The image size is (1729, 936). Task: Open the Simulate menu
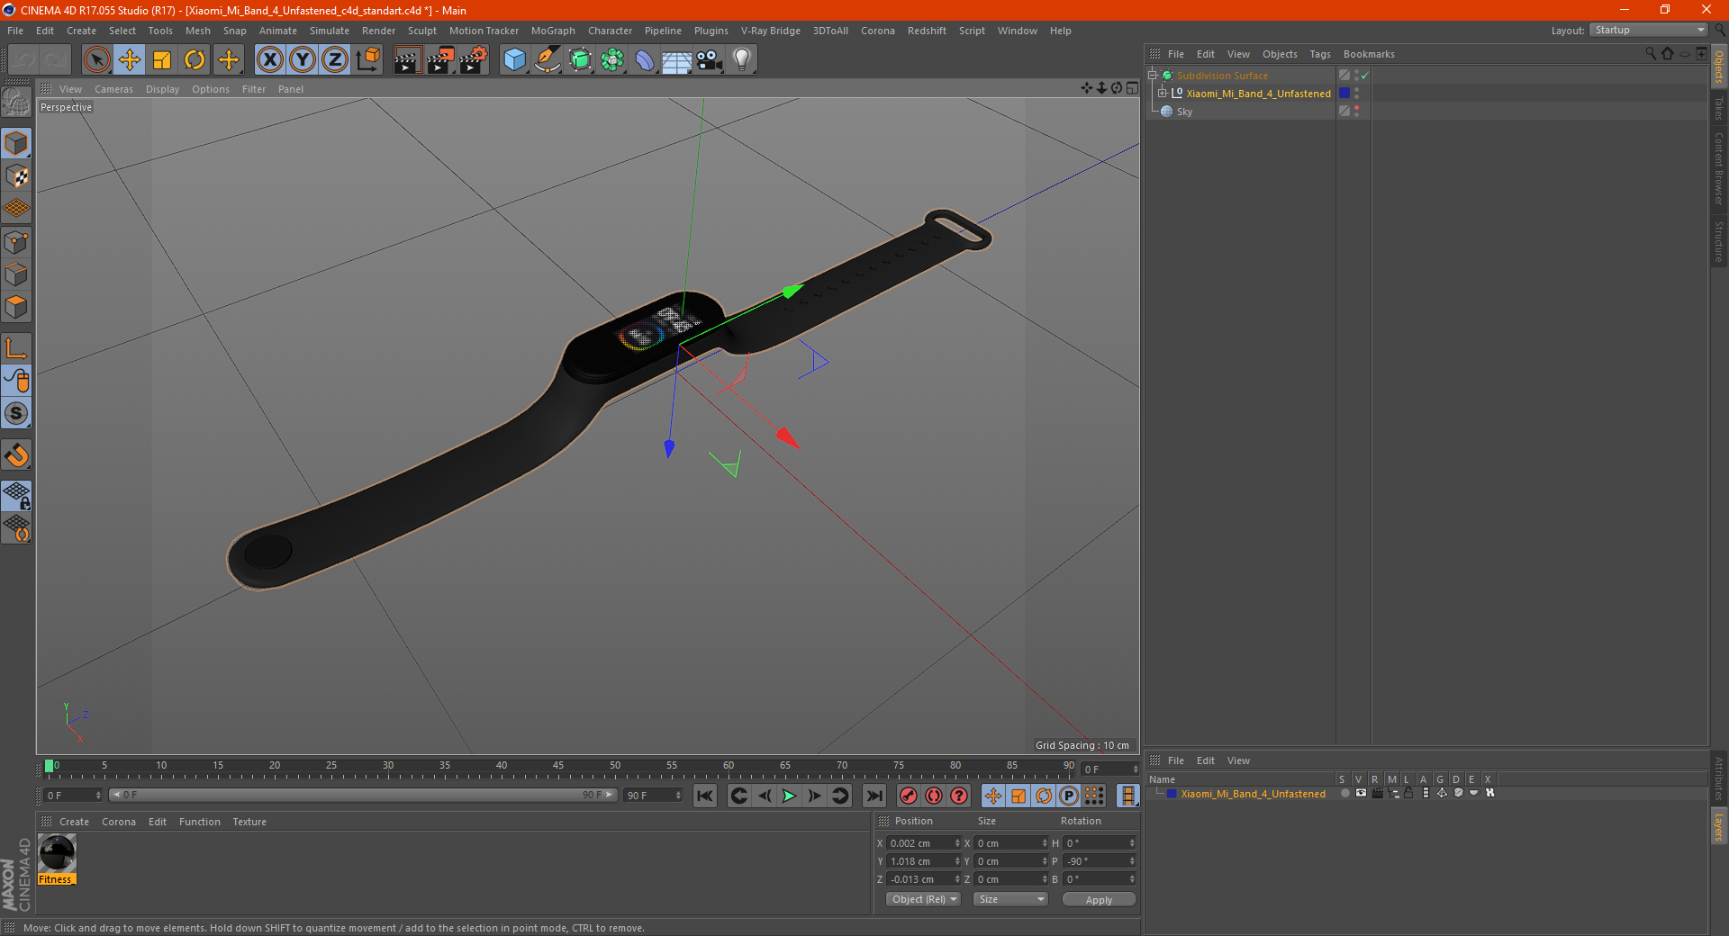pos(330,31)
